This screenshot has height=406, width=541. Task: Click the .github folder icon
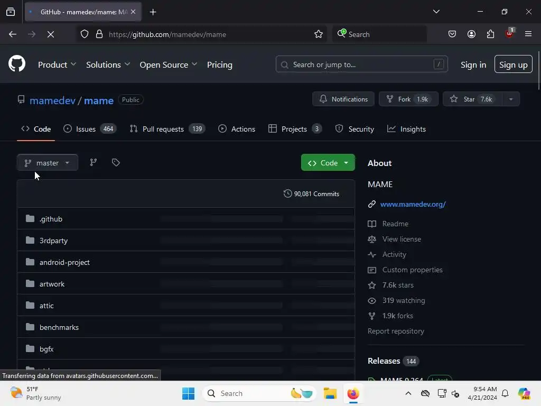(x=30, y=218)
